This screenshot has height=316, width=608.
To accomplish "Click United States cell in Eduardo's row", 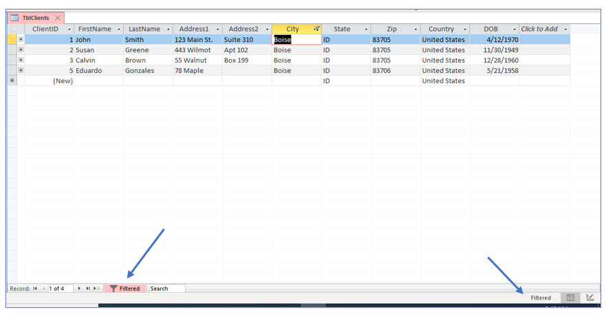I will [445, 71].
